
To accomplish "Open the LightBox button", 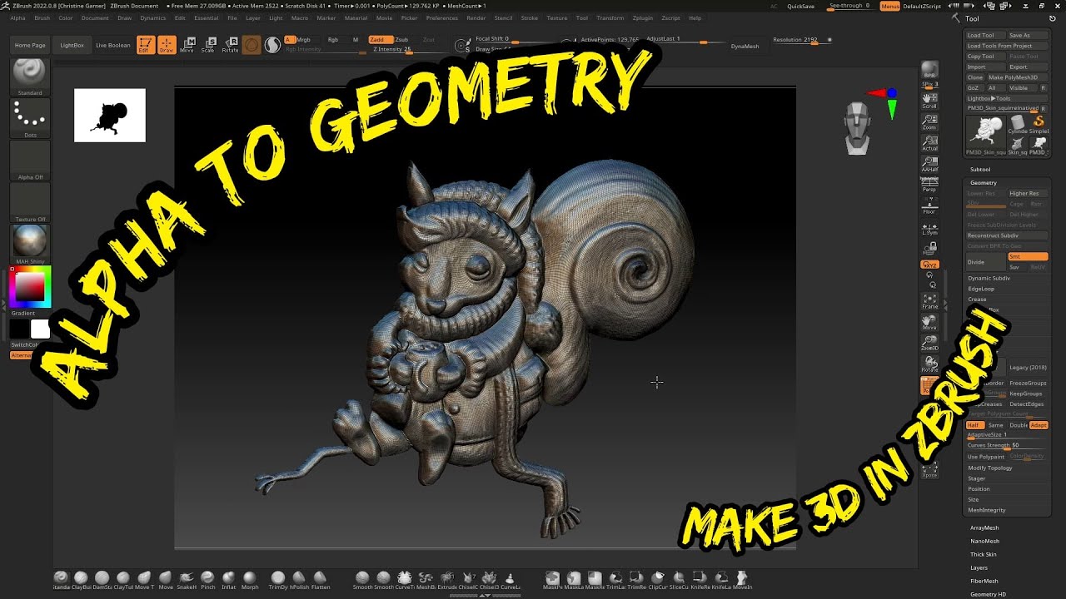I will pyautogui.click(x=72, y=45).
